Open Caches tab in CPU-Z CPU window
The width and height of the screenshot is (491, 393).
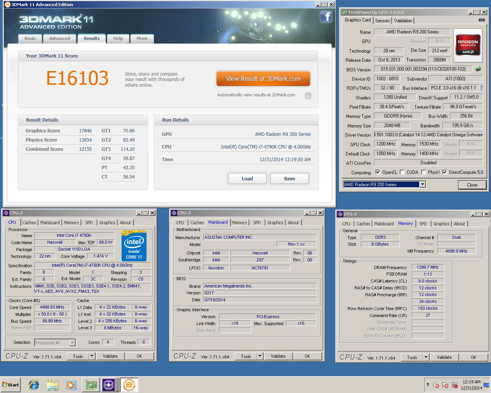29,223
